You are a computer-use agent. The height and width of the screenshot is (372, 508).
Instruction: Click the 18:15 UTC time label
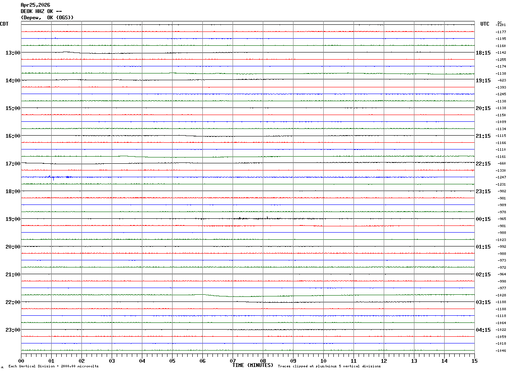tap(483, 53)
